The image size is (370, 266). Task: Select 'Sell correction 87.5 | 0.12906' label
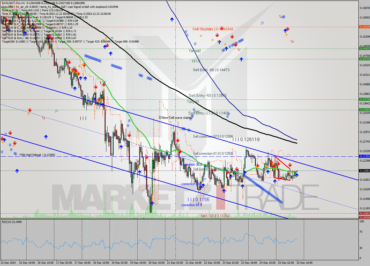pyautogui.click(x=213, y=136)
